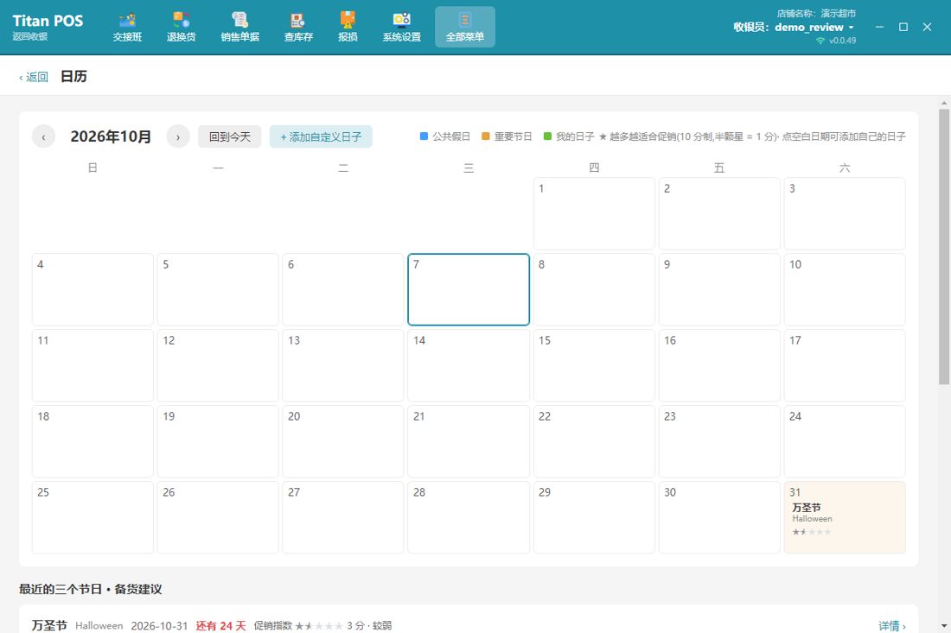Open the 查库存 inventory check icon
This screenshot has width=951, height=633.
[298, 28]
